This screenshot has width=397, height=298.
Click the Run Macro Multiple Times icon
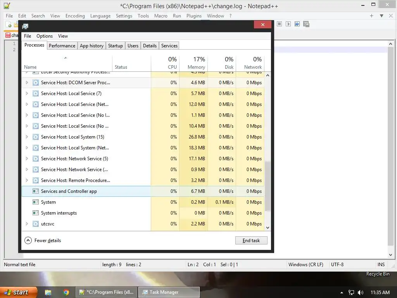pyautogui.click(x=297, y=24)
